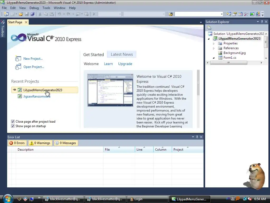Click the Learn link
The width and height of the screenshot is (270, 203).
pos(108,64)
